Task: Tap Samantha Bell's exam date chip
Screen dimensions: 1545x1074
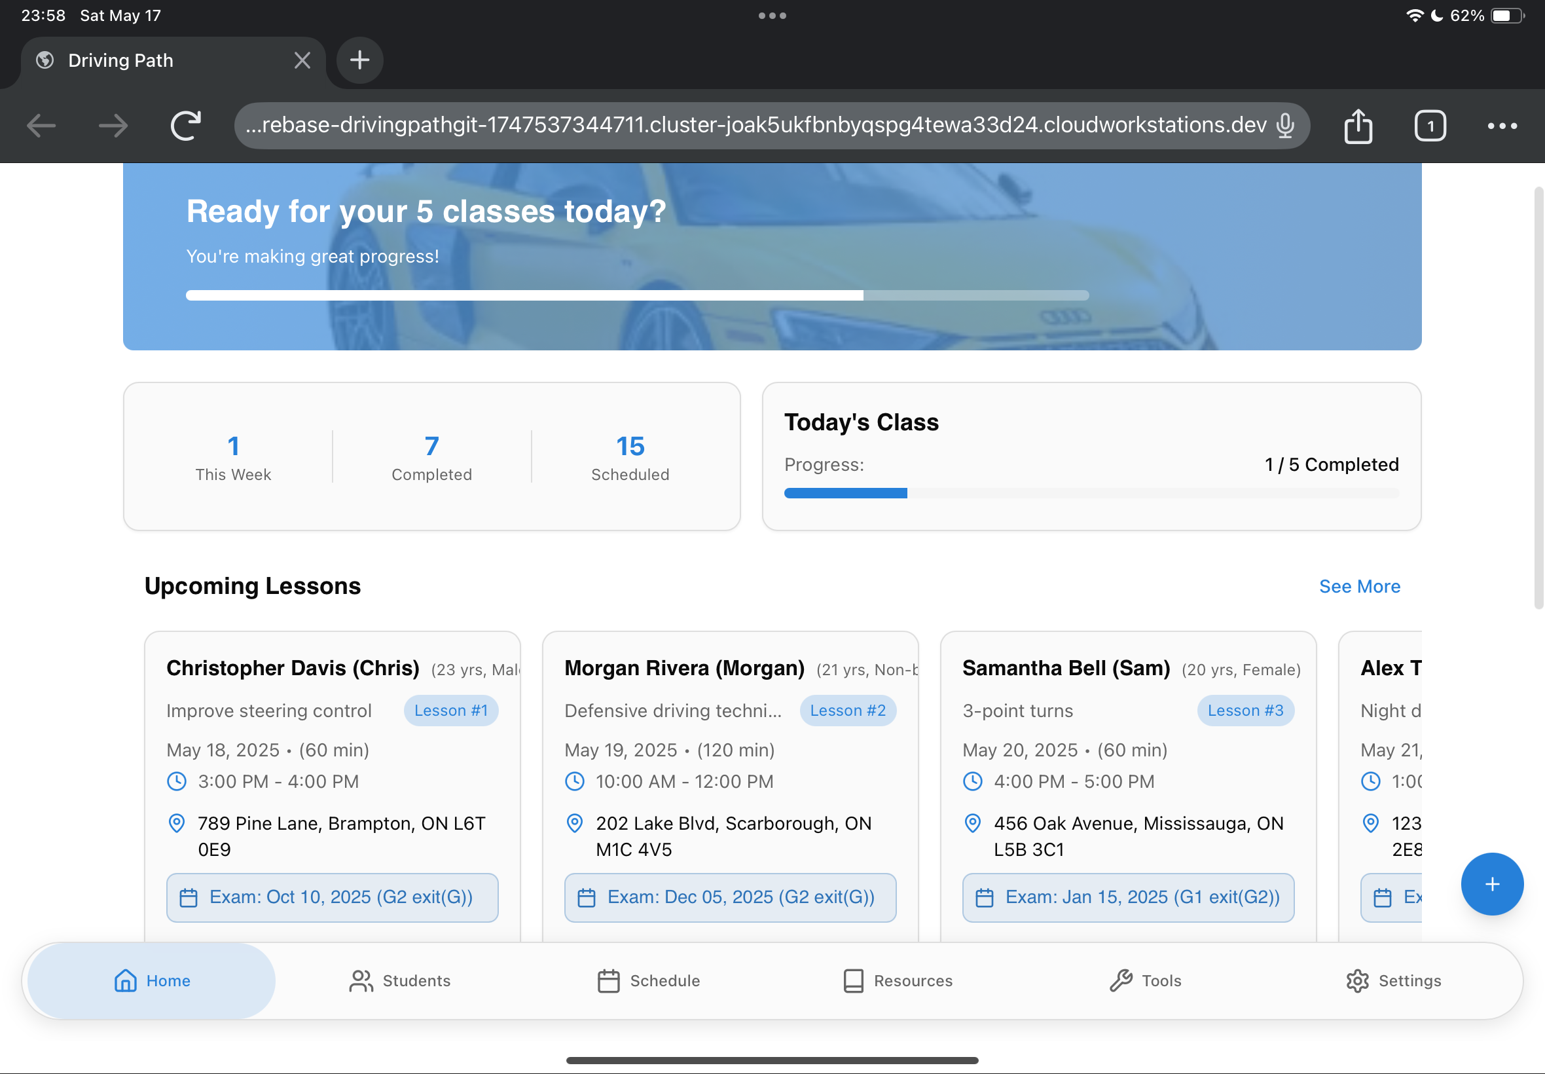Action: (1128, 897)
